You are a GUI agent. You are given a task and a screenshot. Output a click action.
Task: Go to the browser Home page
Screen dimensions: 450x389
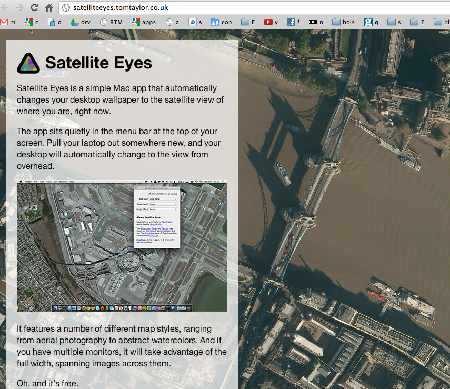[49, 8]
